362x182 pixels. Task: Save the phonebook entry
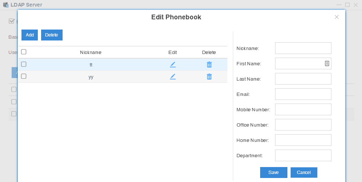click(274, 173)
